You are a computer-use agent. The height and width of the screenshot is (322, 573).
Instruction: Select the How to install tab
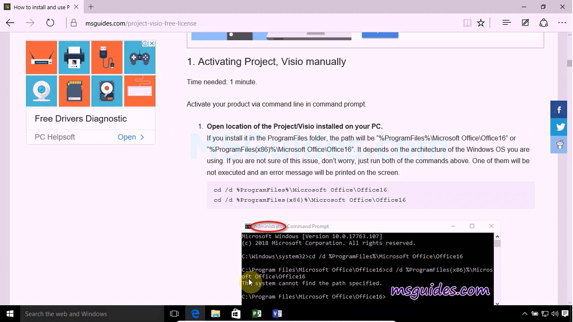[41, 7]
